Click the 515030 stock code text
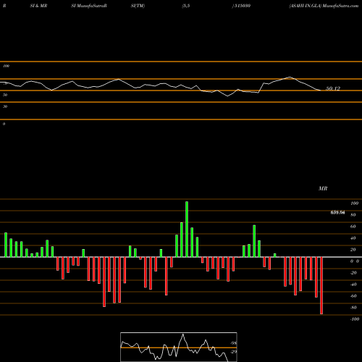Viewport: 362px width, 362px height. (243, 6)
